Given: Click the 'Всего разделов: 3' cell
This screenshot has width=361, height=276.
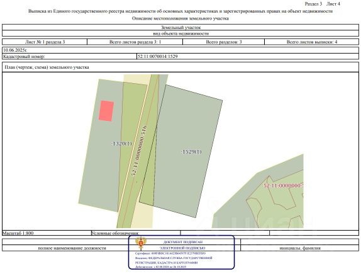Looking at the screenshot, I should [223, 42].
